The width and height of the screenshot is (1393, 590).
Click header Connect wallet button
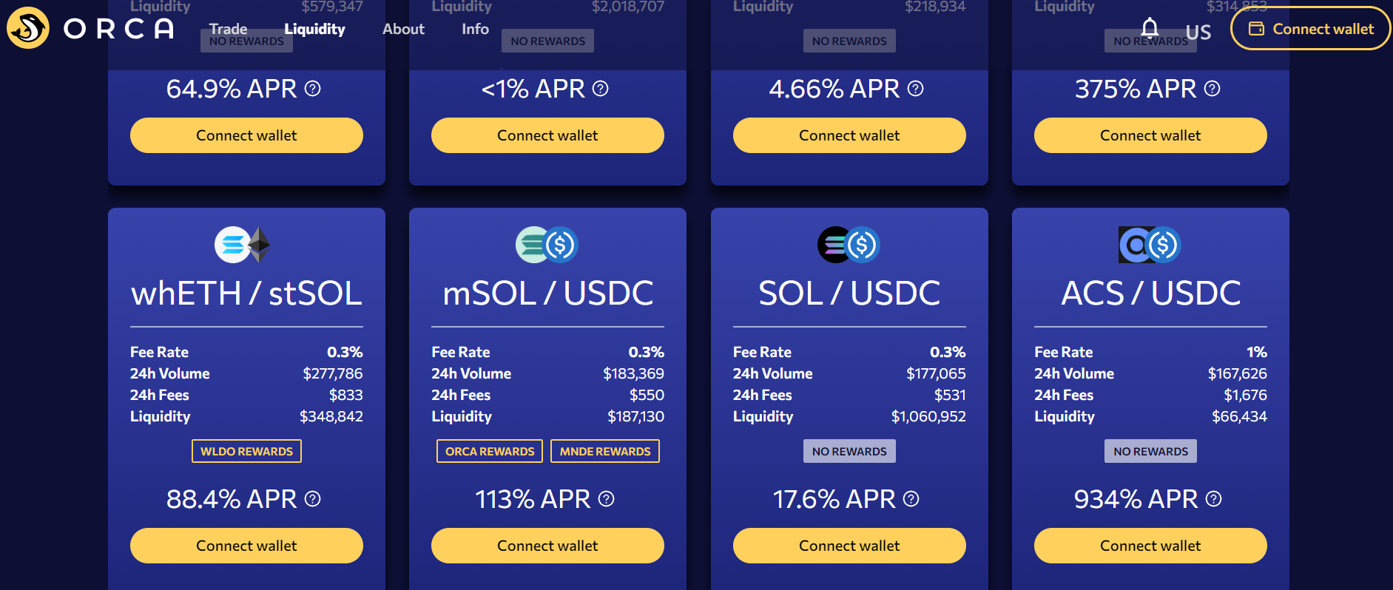click(x=1311, y=28)
